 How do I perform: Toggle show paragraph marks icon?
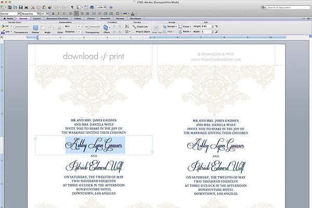pos(72,7)
